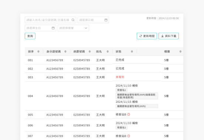
Task: Focus the 請選擇日期 date field
Action: tap(93, 20)
